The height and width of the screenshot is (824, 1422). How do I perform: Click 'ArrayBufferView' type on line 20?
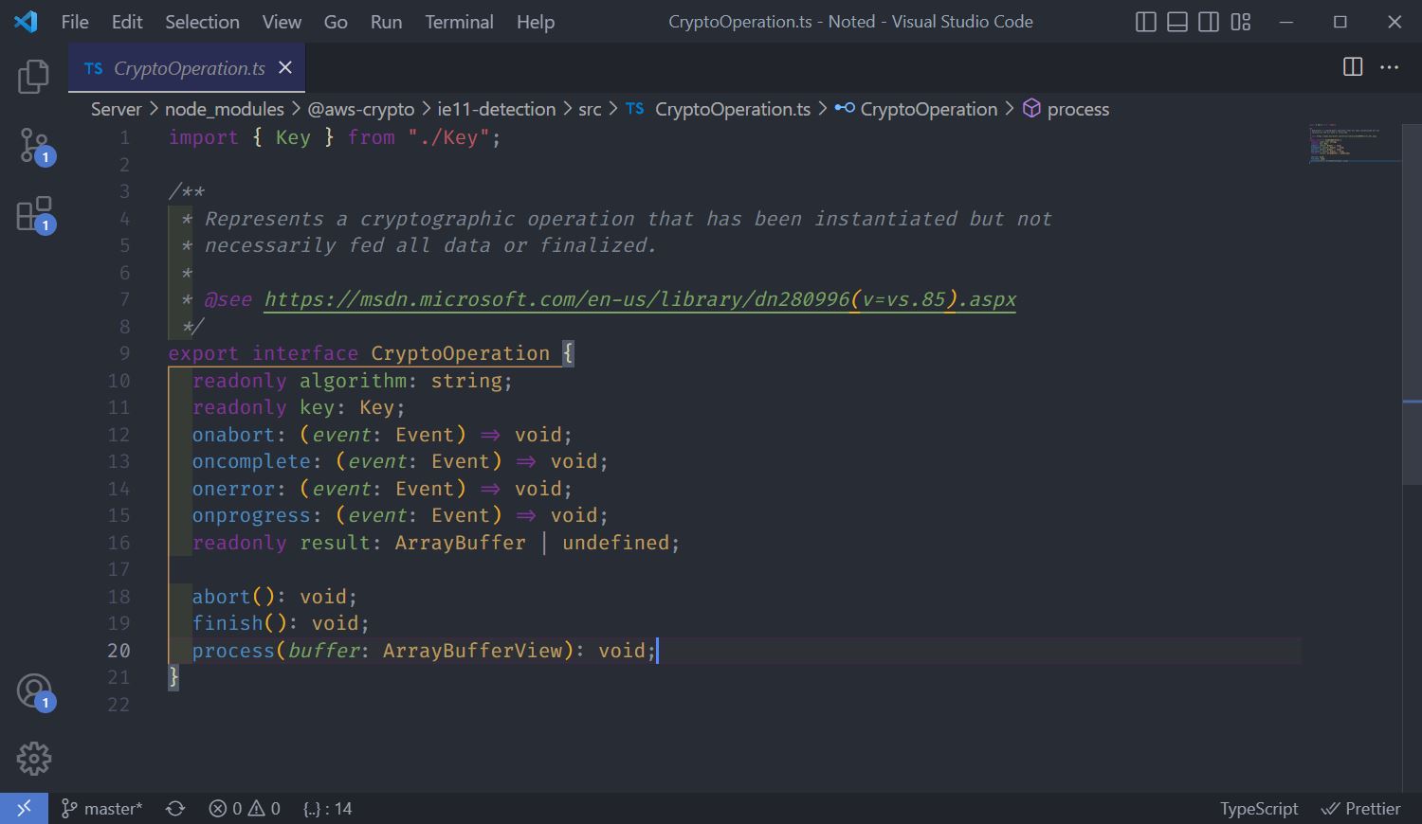click(x=472, y=651)
